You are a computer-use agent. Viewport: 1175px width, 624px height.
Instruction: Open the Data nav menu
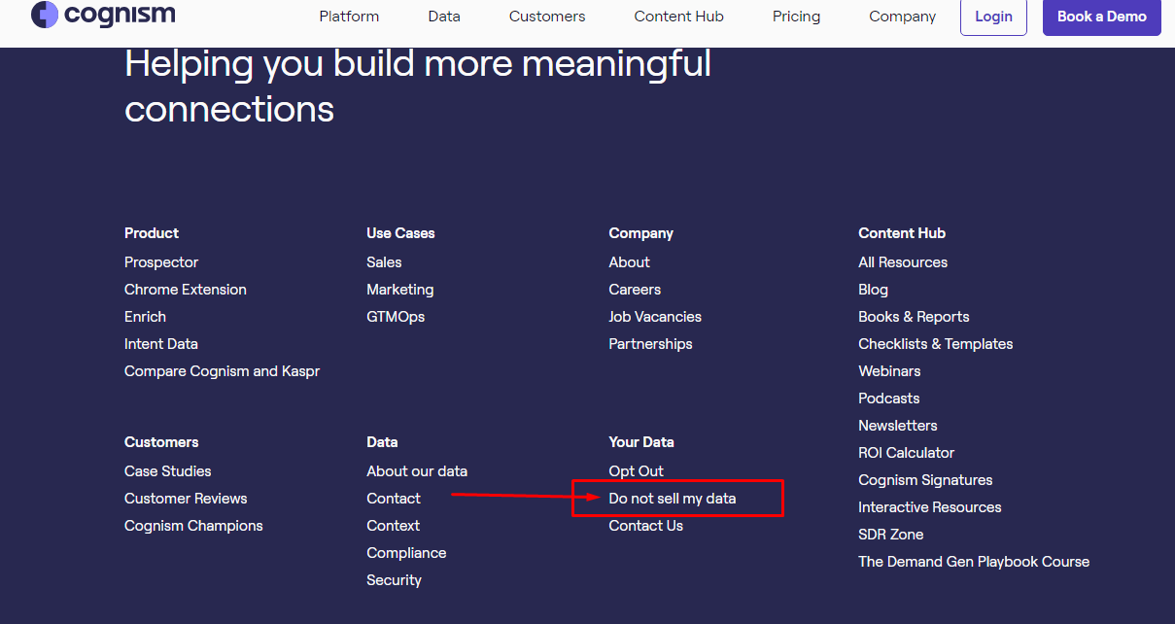444,17
